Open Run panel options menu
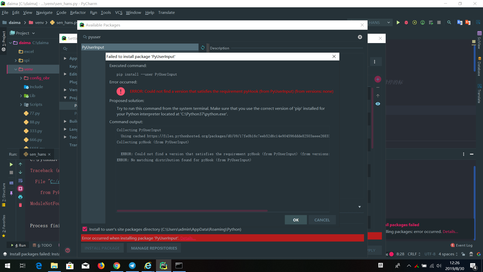 (x=464, y=154)
